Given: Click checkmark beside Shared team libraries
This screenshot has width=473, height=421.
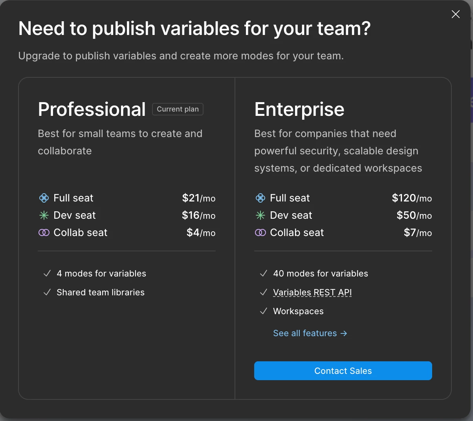Looking at the screenshot, I should tap(47, 292).
